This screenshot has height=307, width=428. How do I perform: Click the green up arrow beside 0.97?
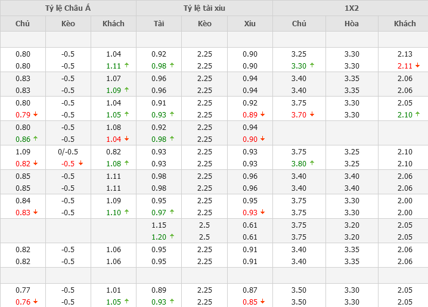(172, 212)
